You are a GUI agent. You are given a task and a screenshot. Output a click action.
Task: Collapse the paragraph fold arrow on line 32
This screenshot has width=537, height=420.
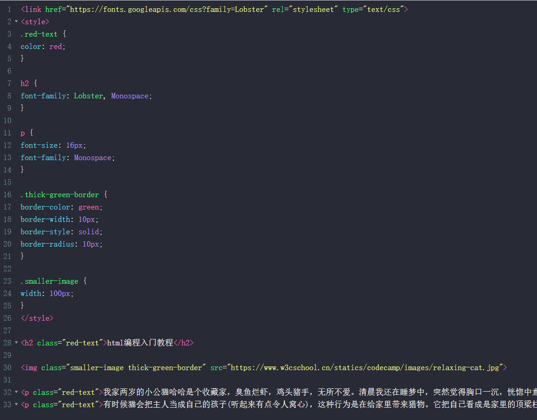click(x=16, y=392)
